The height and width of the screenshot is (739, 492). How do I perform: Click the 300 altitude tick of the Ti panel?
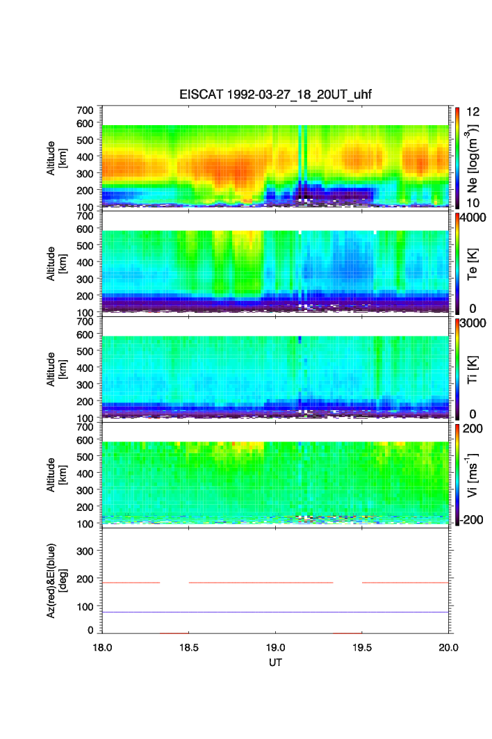pyautogui.click(x=85, y=385)
